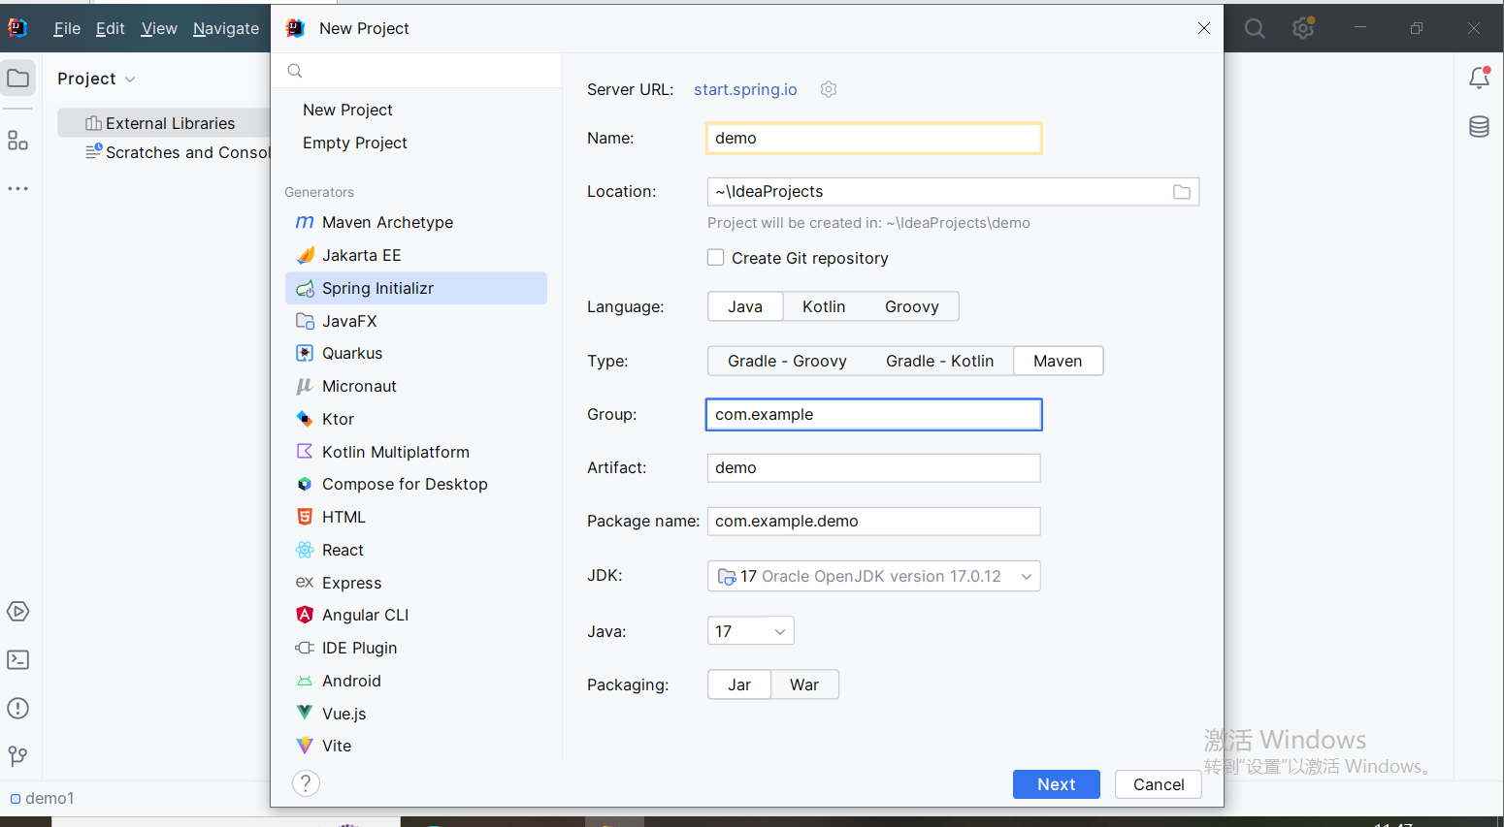Image resolution: width=1504 pixels, height=827 pixels.
Task: Select the Jakarta EE generator
Action: point(416,255)
